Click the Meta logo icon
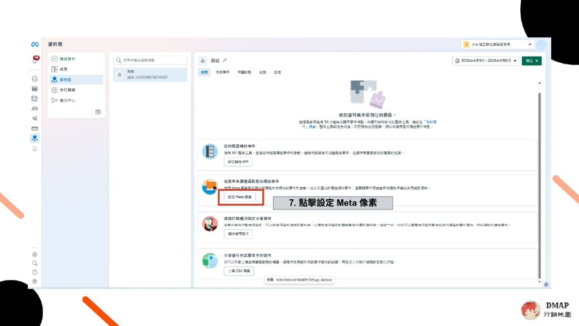Image resolution: width=579 pixels, height=326 pixels. [34, 44]
